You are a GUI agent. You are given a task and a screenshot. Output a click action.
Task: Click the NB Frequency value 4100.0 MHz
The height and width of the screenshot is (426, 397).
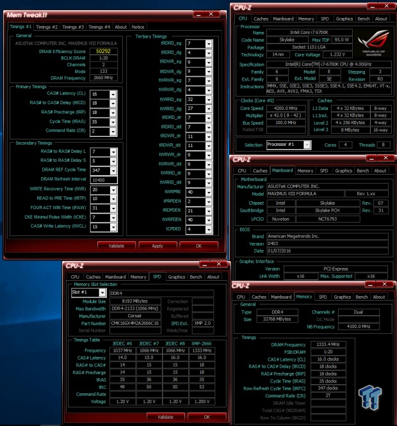pos(359,327)
